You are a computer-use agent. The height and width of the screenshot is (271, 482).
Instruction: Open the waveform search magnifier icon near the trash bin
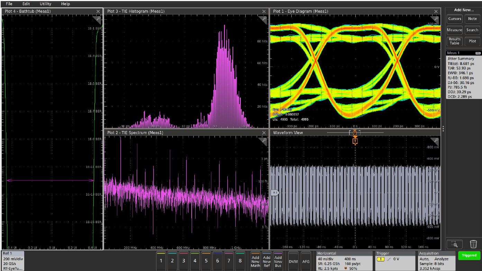(x=455, y=244)
